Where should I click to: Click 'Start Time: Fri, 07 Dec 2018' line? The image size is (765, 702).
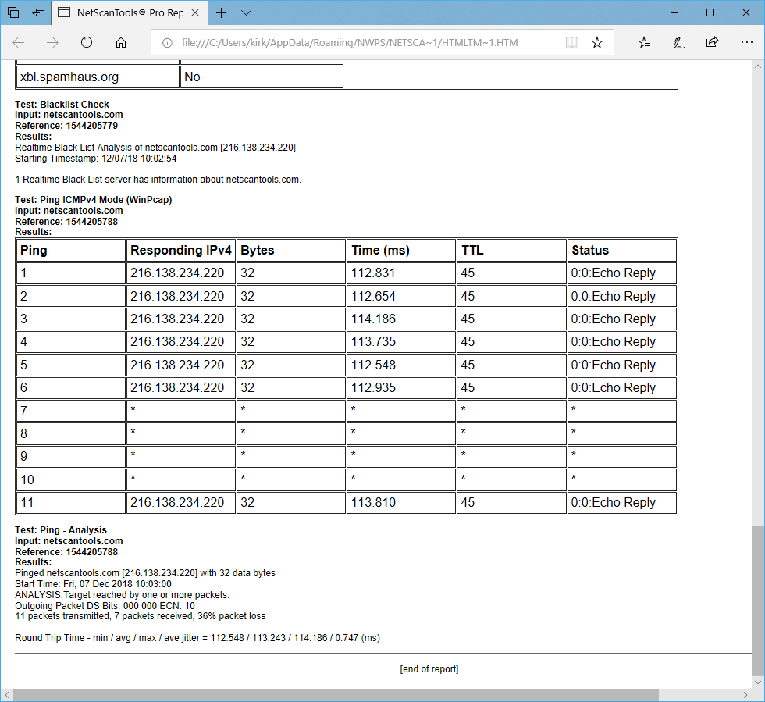pos(93,584)
